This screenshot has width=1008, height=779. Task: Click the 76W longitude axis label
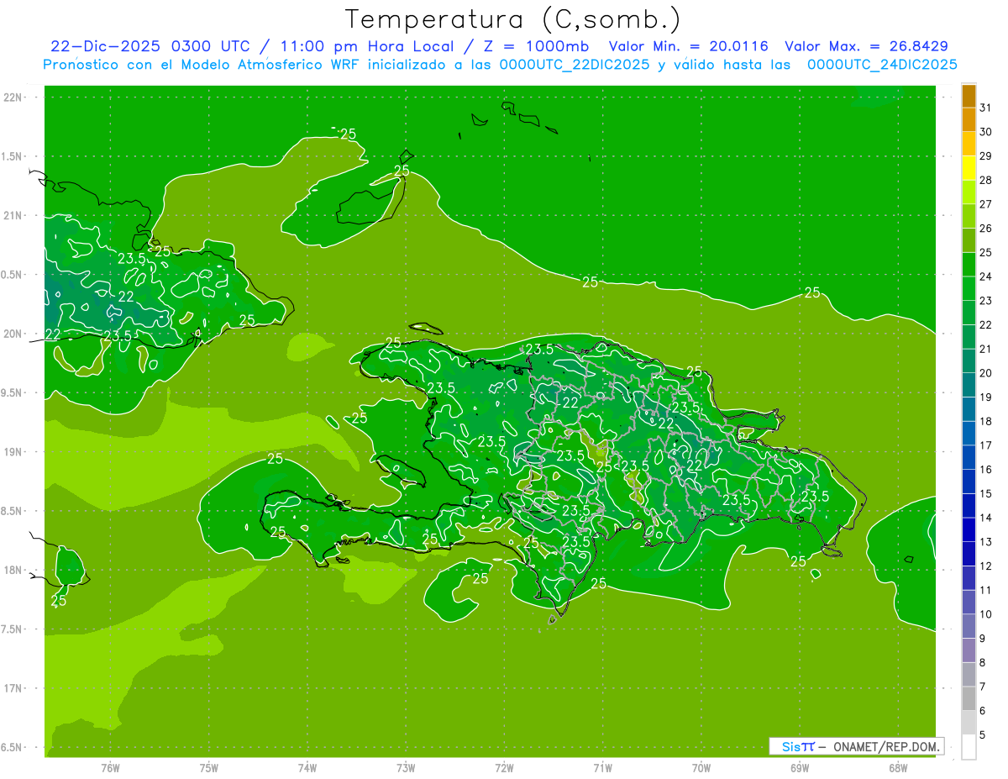[110, 767]
